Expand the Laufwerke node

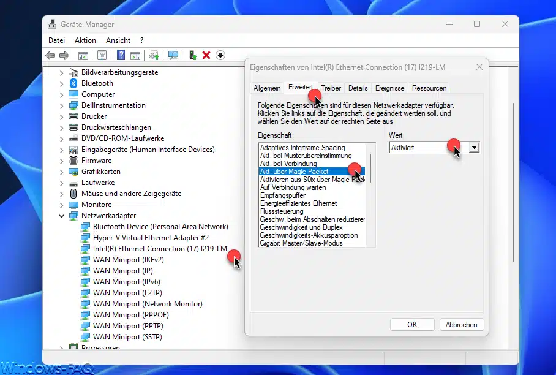[61, 183]
